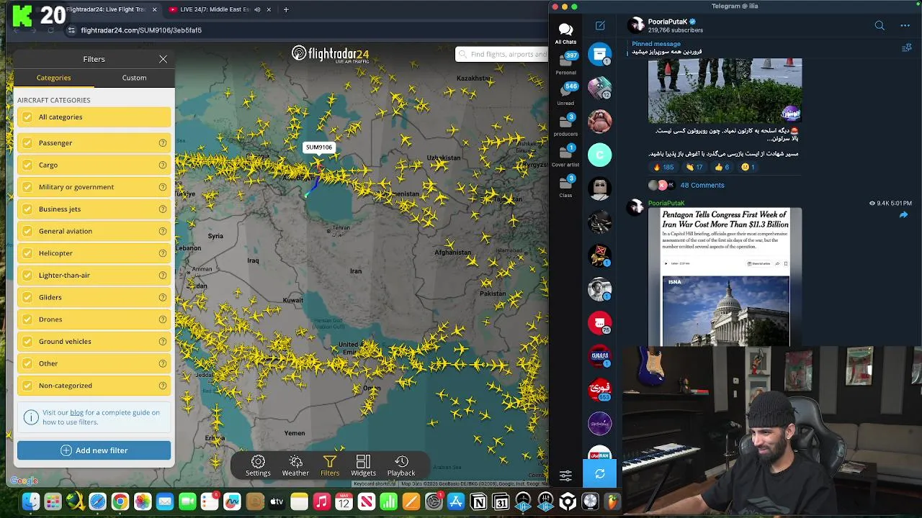
Task: Open the Playback tool
Action: [401, 465]
